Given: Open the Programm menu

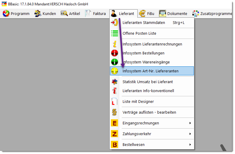Looking at the screenshot, I should 20,13.
